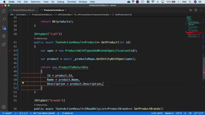Click the AirPlay display icon in the menu bar
This screenshot has height=115, width=205.
[163, 2]
